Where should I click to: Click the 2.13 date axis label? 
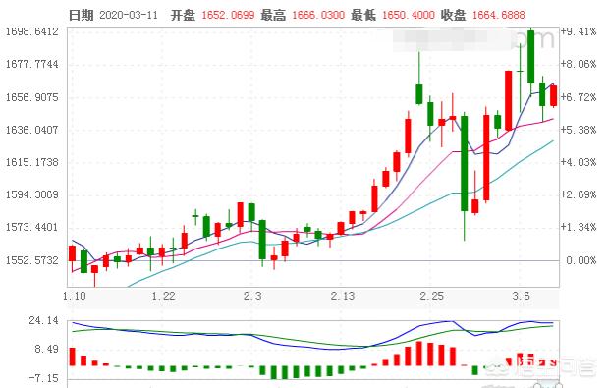tap(343, 296)
